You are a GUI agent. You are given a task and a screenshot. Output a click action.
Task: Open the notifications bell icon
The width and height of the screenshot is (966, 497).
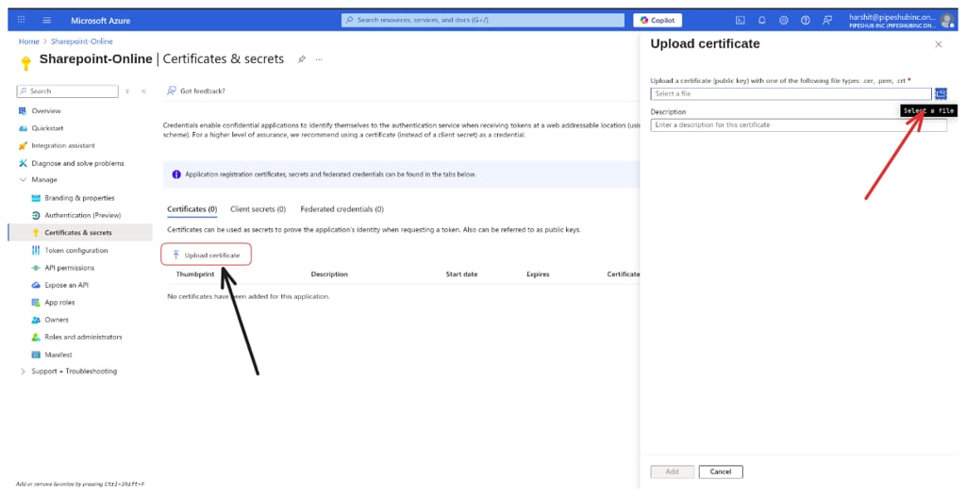pos(761,21)
